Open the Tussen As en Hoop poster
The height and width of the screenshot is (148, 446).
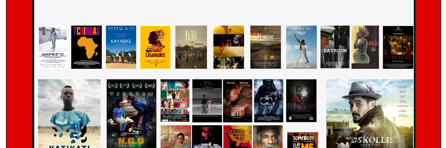pos(175,101)
